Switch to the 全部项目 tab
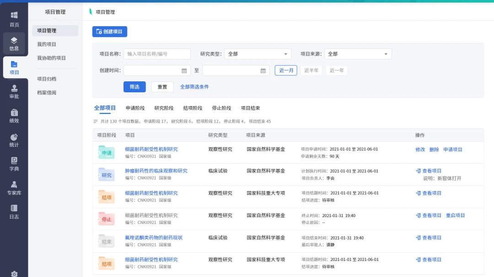This screenshot has width=494, height=277. 105,108
